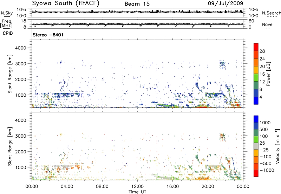This screenshot has height=194, width=281.
Task: Click the "28" label on the power colorbar
Action: tap(262, 51)
